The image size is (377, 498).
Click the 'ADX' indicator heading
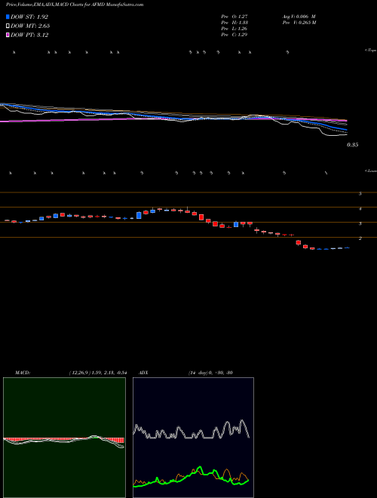pos(143,373)
